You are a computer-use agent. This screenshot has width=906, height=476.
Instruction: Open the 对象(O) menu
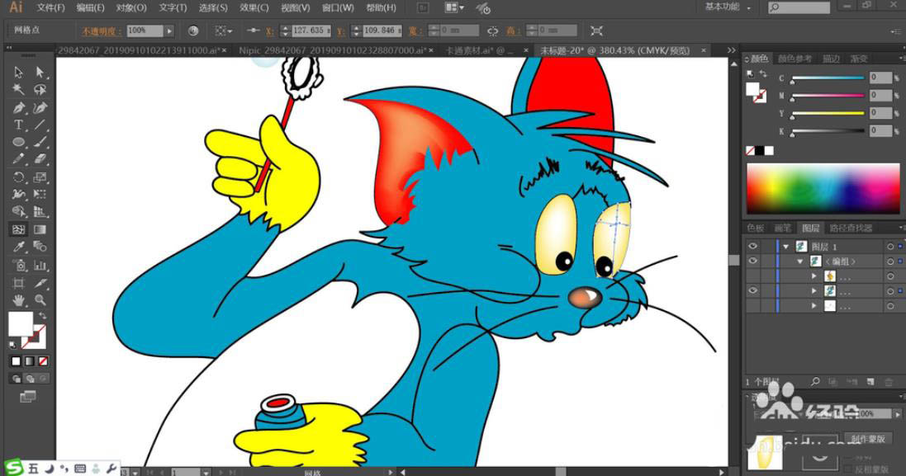131,7
